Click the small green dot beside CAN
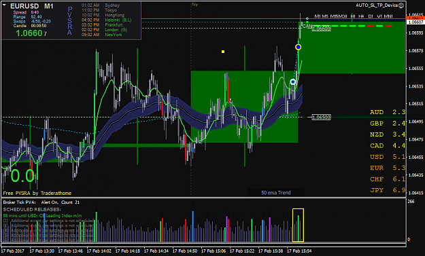This screenshot has width=425, height=256. (x=307, y=22)
